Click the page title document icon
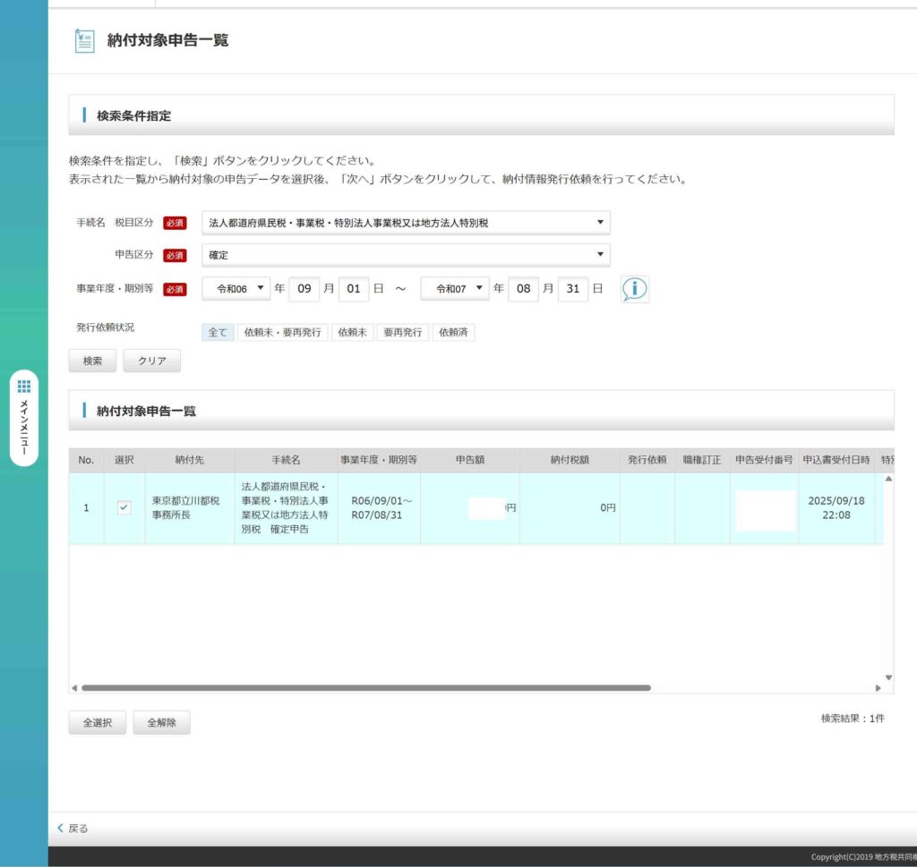917x867 pixels. point(84,41)
